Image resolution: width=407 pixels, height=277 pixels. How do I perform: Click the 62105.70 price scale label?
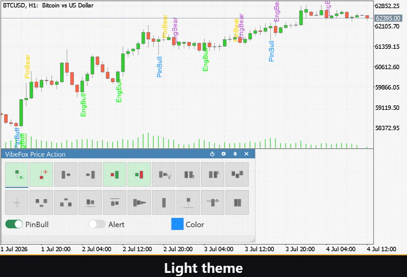[x=387, y=26]
